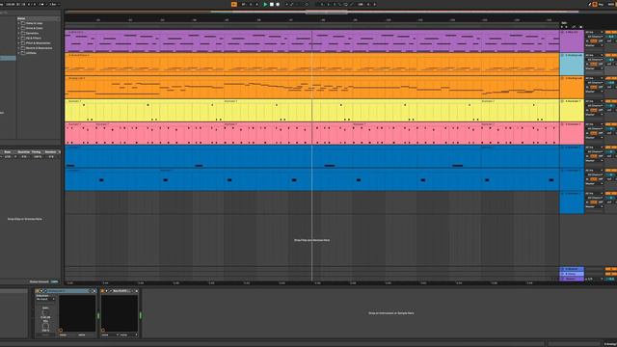Viewport: 617px width, 347px height.
Task: Expand the Reverb & Resonance folder arrow
Action: click(18, 48)
